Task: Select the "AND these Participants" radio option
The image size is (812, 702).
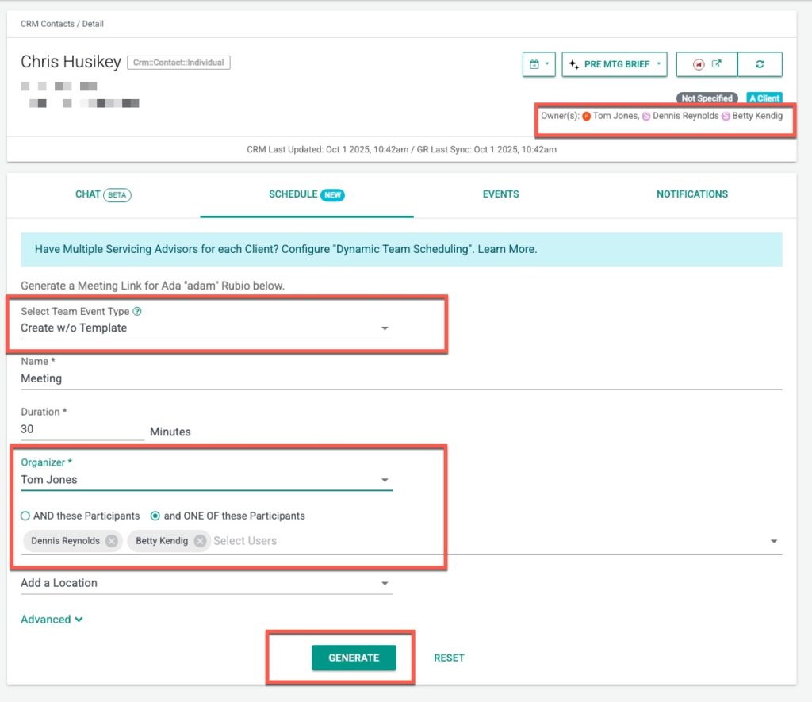Action: (25, 516)
